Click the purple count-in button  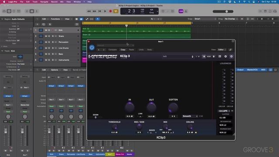coord(181,11)
